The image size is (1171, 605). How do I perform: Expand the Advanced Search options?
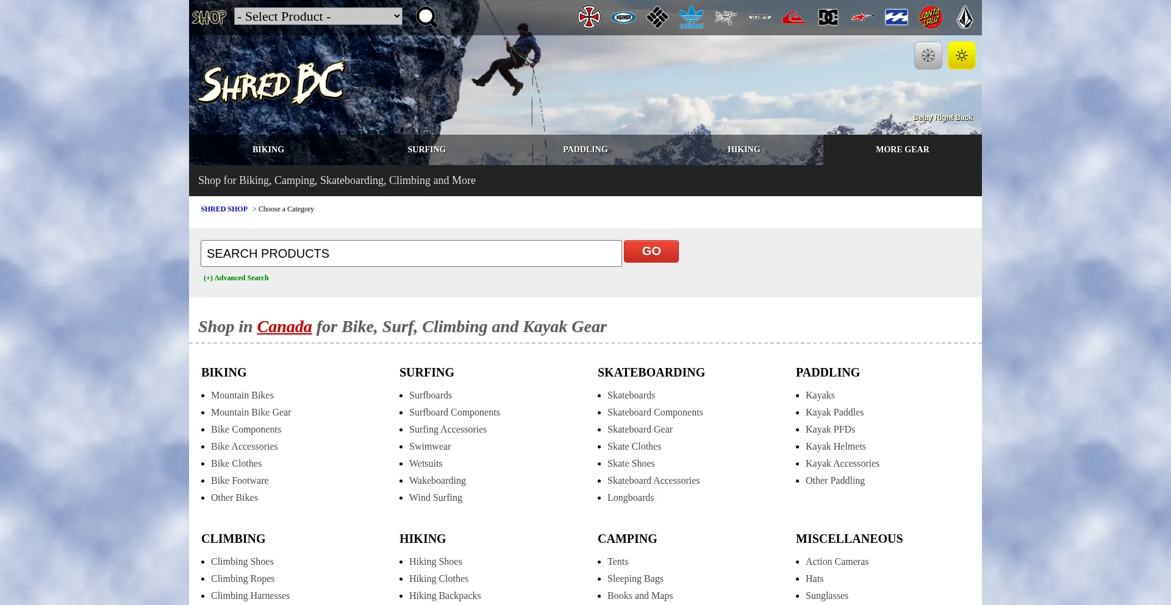pyautogui.click(x=236, y=278)
